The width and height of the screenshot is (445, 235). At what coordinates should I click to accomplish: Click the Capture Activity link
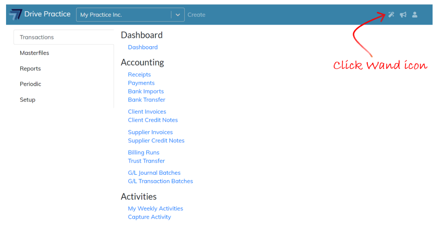(149, 217)
